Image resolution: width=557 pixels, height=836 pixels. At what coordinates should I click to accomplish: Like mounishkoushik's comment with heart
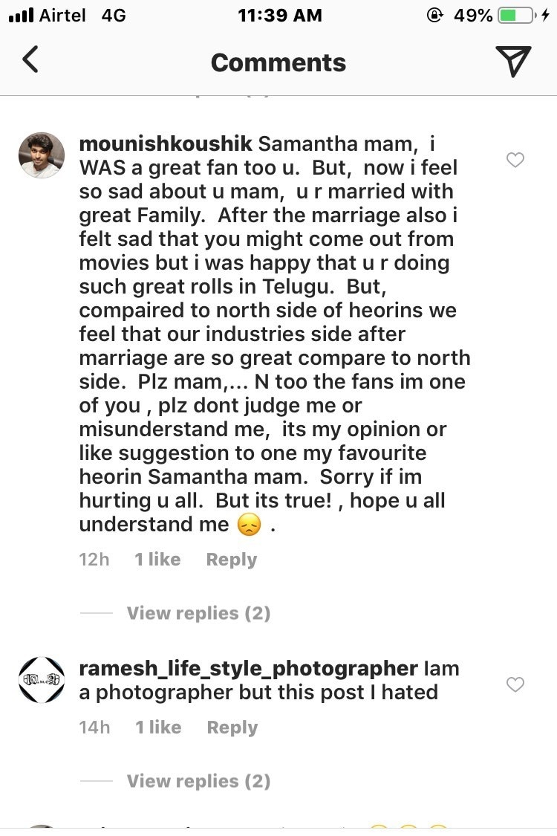click(515, 160)
